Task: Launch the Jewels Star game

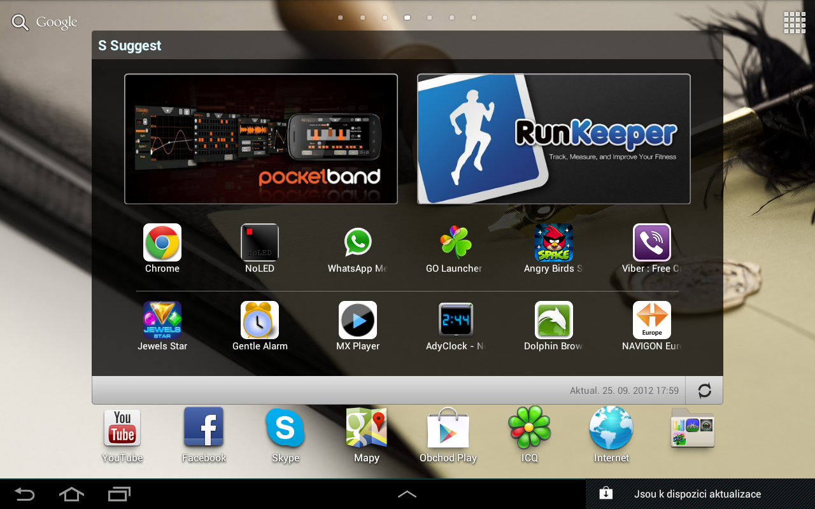Action: pos(162,320)
